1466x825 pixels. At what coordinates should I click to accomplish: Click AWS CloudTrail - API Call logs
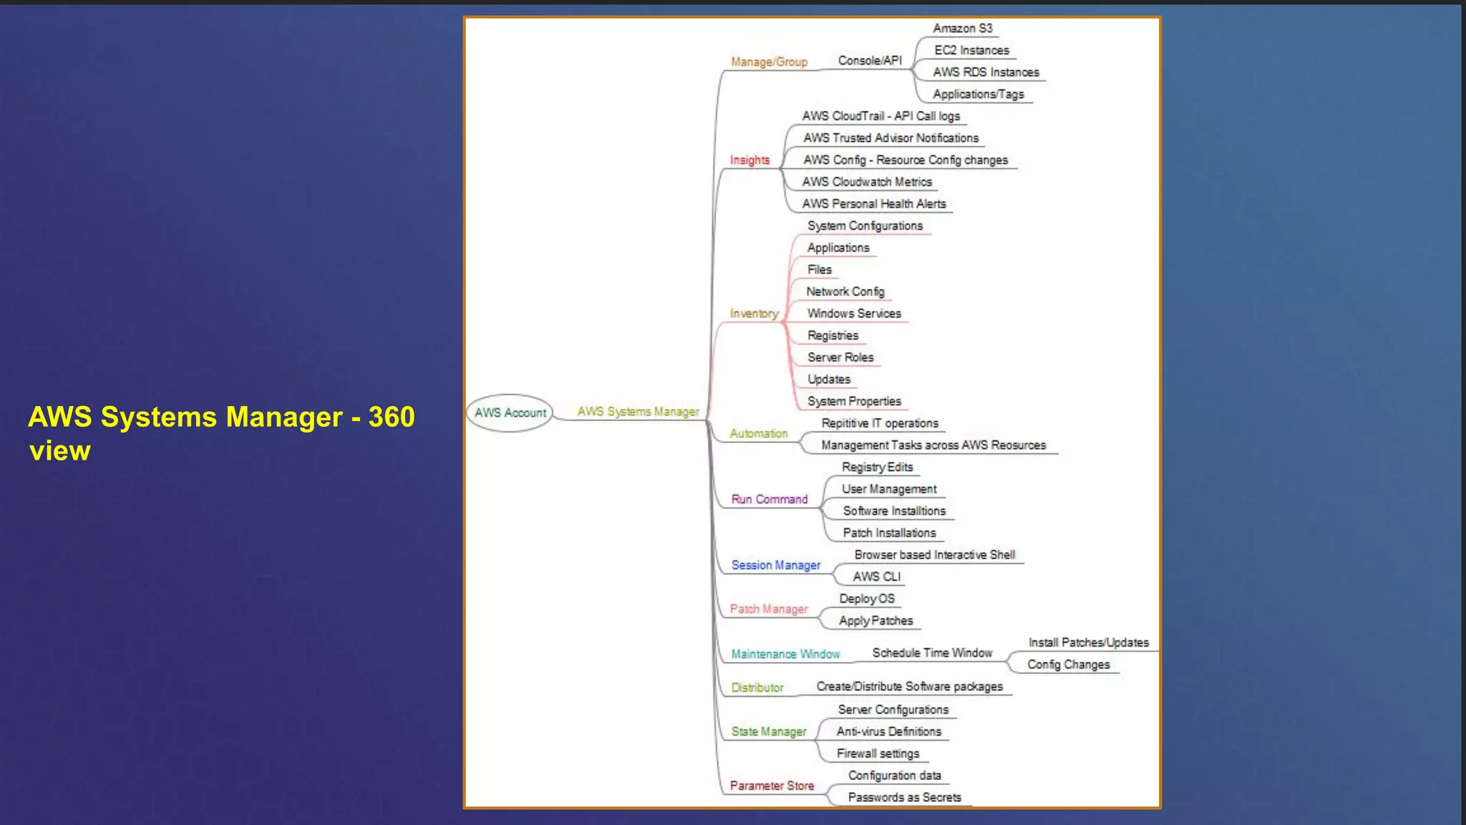[x=880, y=116]
